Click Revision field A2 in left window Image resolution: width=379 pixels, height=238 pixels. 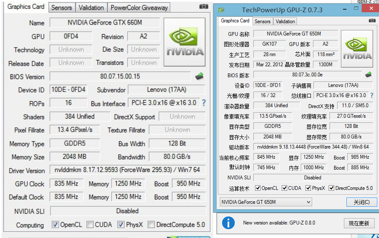[x=143, y=36]
